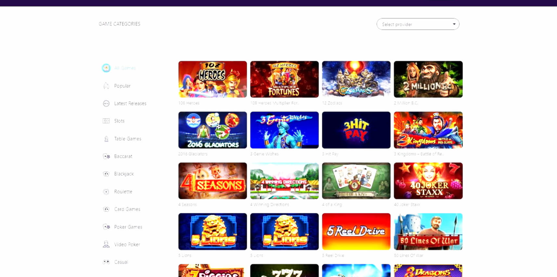557x277 pixels.
Task: Open the 8 Dragons game thumbnail
Action: pyautogui.click(x=428, y=271)
